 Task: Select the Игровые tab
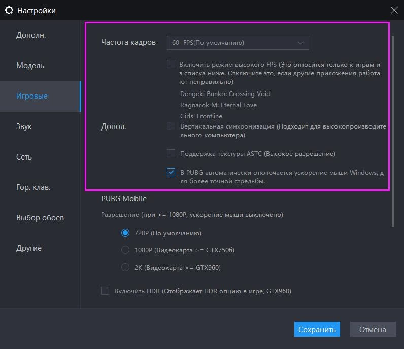coord(40,96)
